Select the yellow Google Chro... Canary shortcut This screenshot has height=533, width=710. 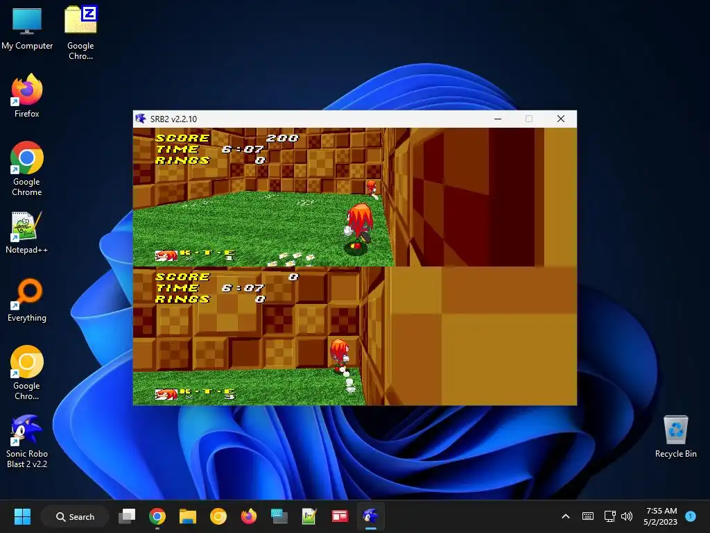click(27, 373)
